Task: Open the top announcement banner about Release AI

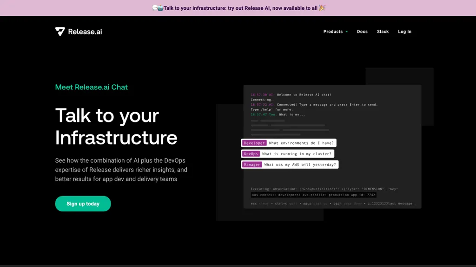Action: (238, 8)
